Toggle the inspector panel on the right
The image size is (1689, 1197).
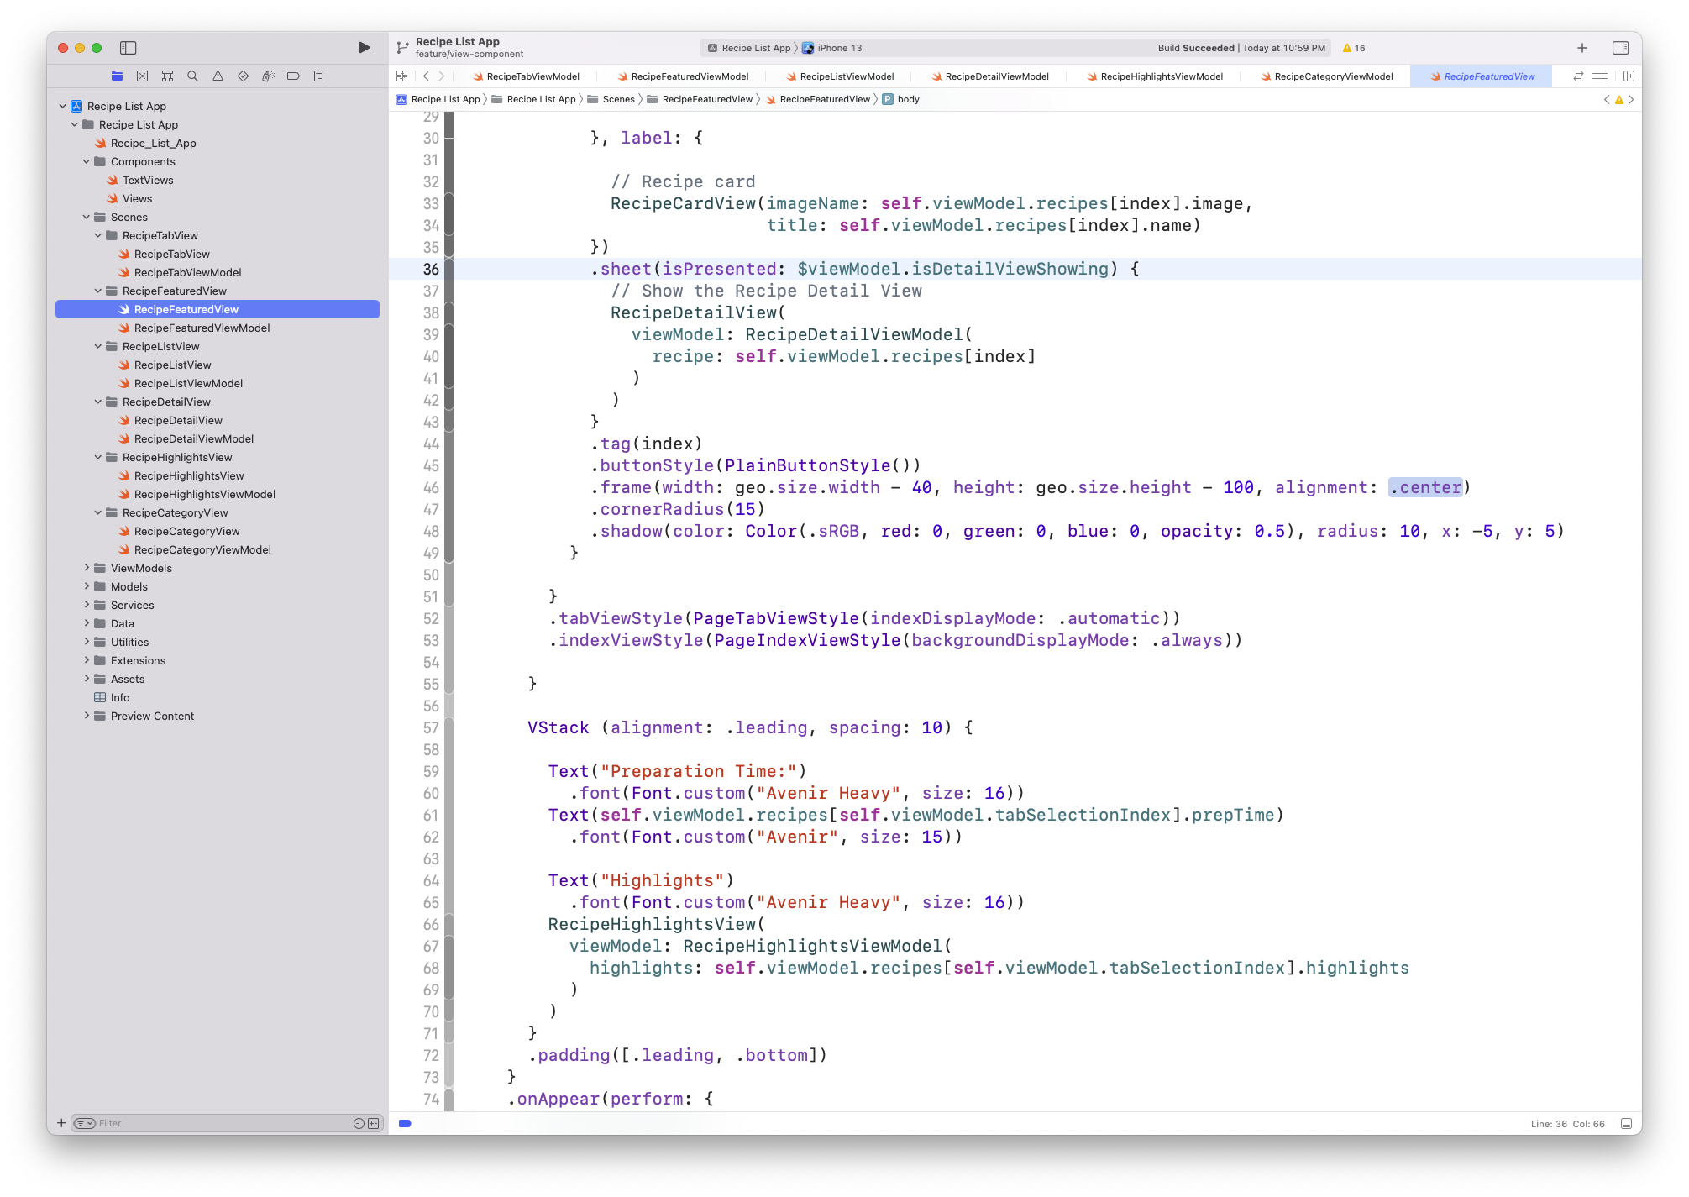(x=1621, y=48)
